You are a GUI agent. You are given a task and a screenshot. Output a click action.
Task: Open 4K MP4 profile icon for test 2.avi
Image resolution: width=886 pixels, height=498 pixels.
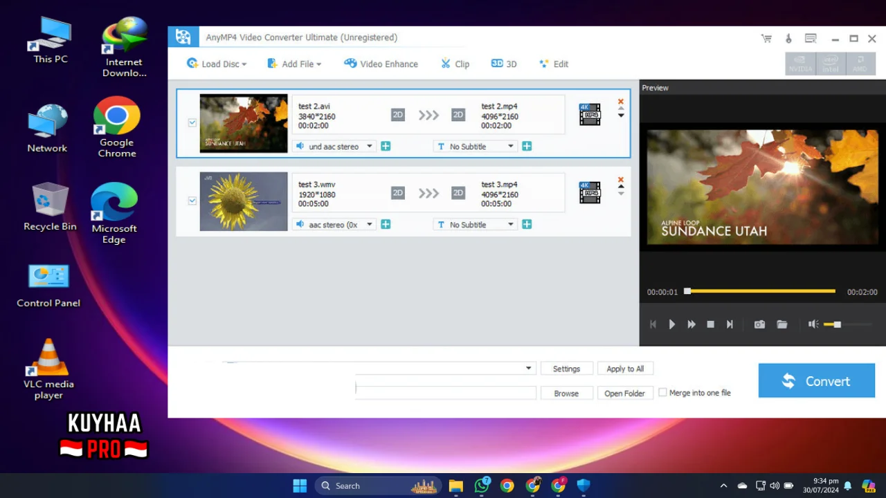pyautogui.click(x=590, y=115)
